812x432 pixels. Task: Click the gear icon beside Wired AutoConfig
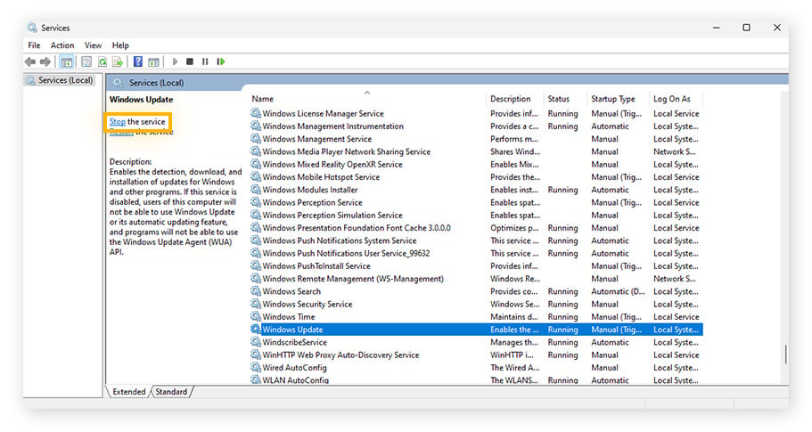click(x=255, y=367)
